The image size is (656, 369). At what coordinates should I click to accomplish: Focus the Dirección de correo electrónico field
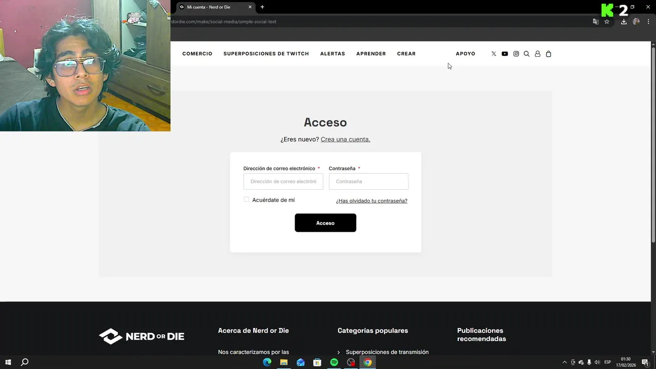coord(283,181)
